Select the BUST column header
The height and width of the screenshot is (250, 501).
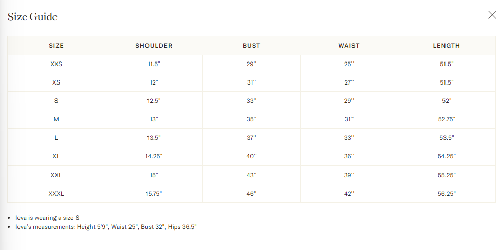[251, 46]
